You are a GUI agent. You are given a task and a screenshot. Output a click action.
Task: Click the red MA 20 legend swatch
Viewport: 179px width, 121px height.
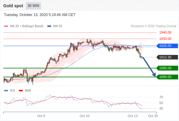(6, 26)
